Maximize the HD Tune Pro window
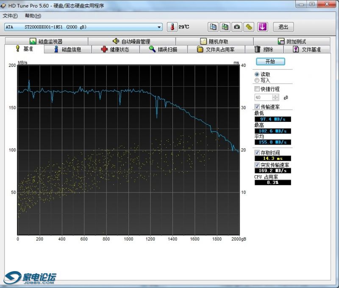339x288 pixels. coord(312,4)
